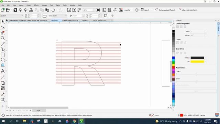
Task: Open the Effects menu
Action: coord(36,5)
